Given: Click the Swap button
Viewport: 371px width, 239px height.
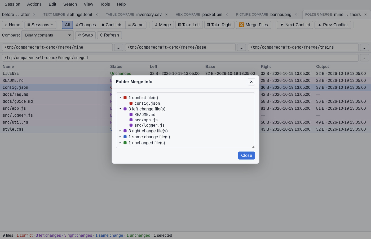Looking at the screenshot, I should pos(85,35).
